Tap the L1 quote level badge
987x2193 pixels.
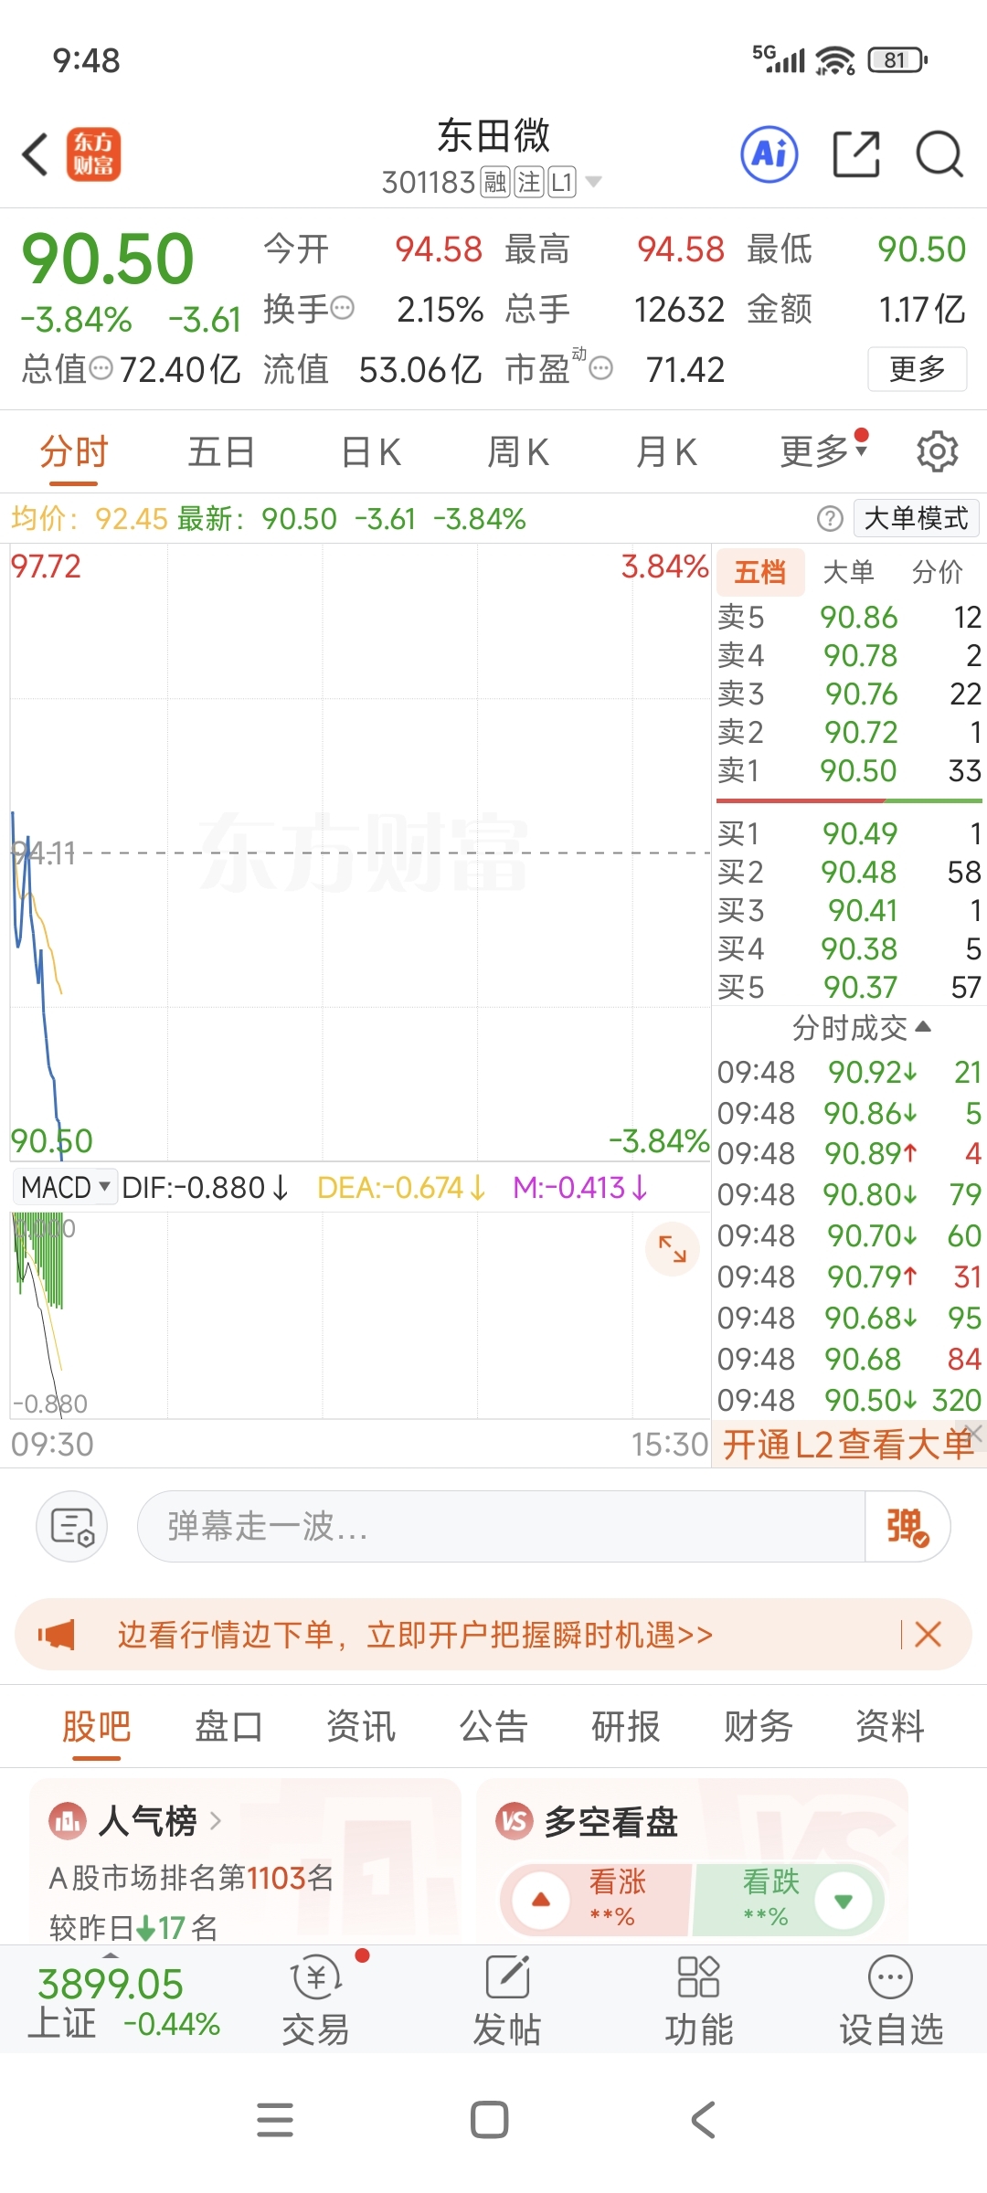[562, 183]
